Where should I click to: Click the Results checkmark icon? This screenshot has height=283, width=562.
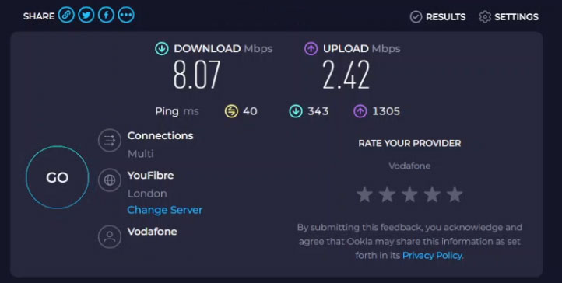tap(416, 17)
